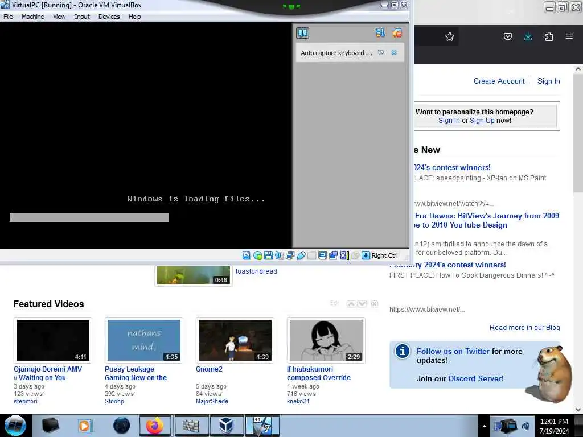Toggle the VirtualBox notification center speech-bubble icon

tap(303, 33)
